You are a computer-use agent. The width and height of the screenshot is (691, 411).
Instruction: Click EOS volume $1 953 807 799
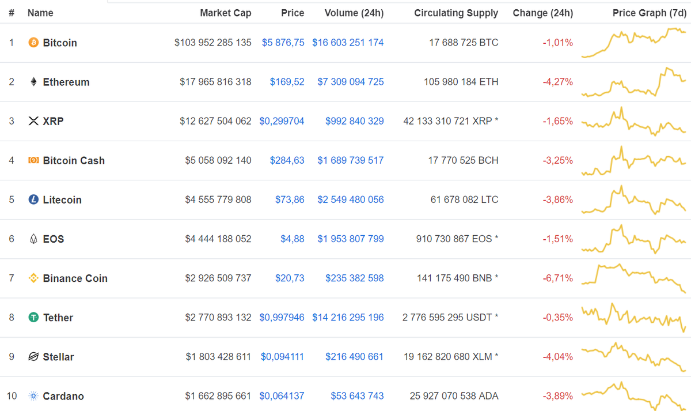tap(351, 239)
